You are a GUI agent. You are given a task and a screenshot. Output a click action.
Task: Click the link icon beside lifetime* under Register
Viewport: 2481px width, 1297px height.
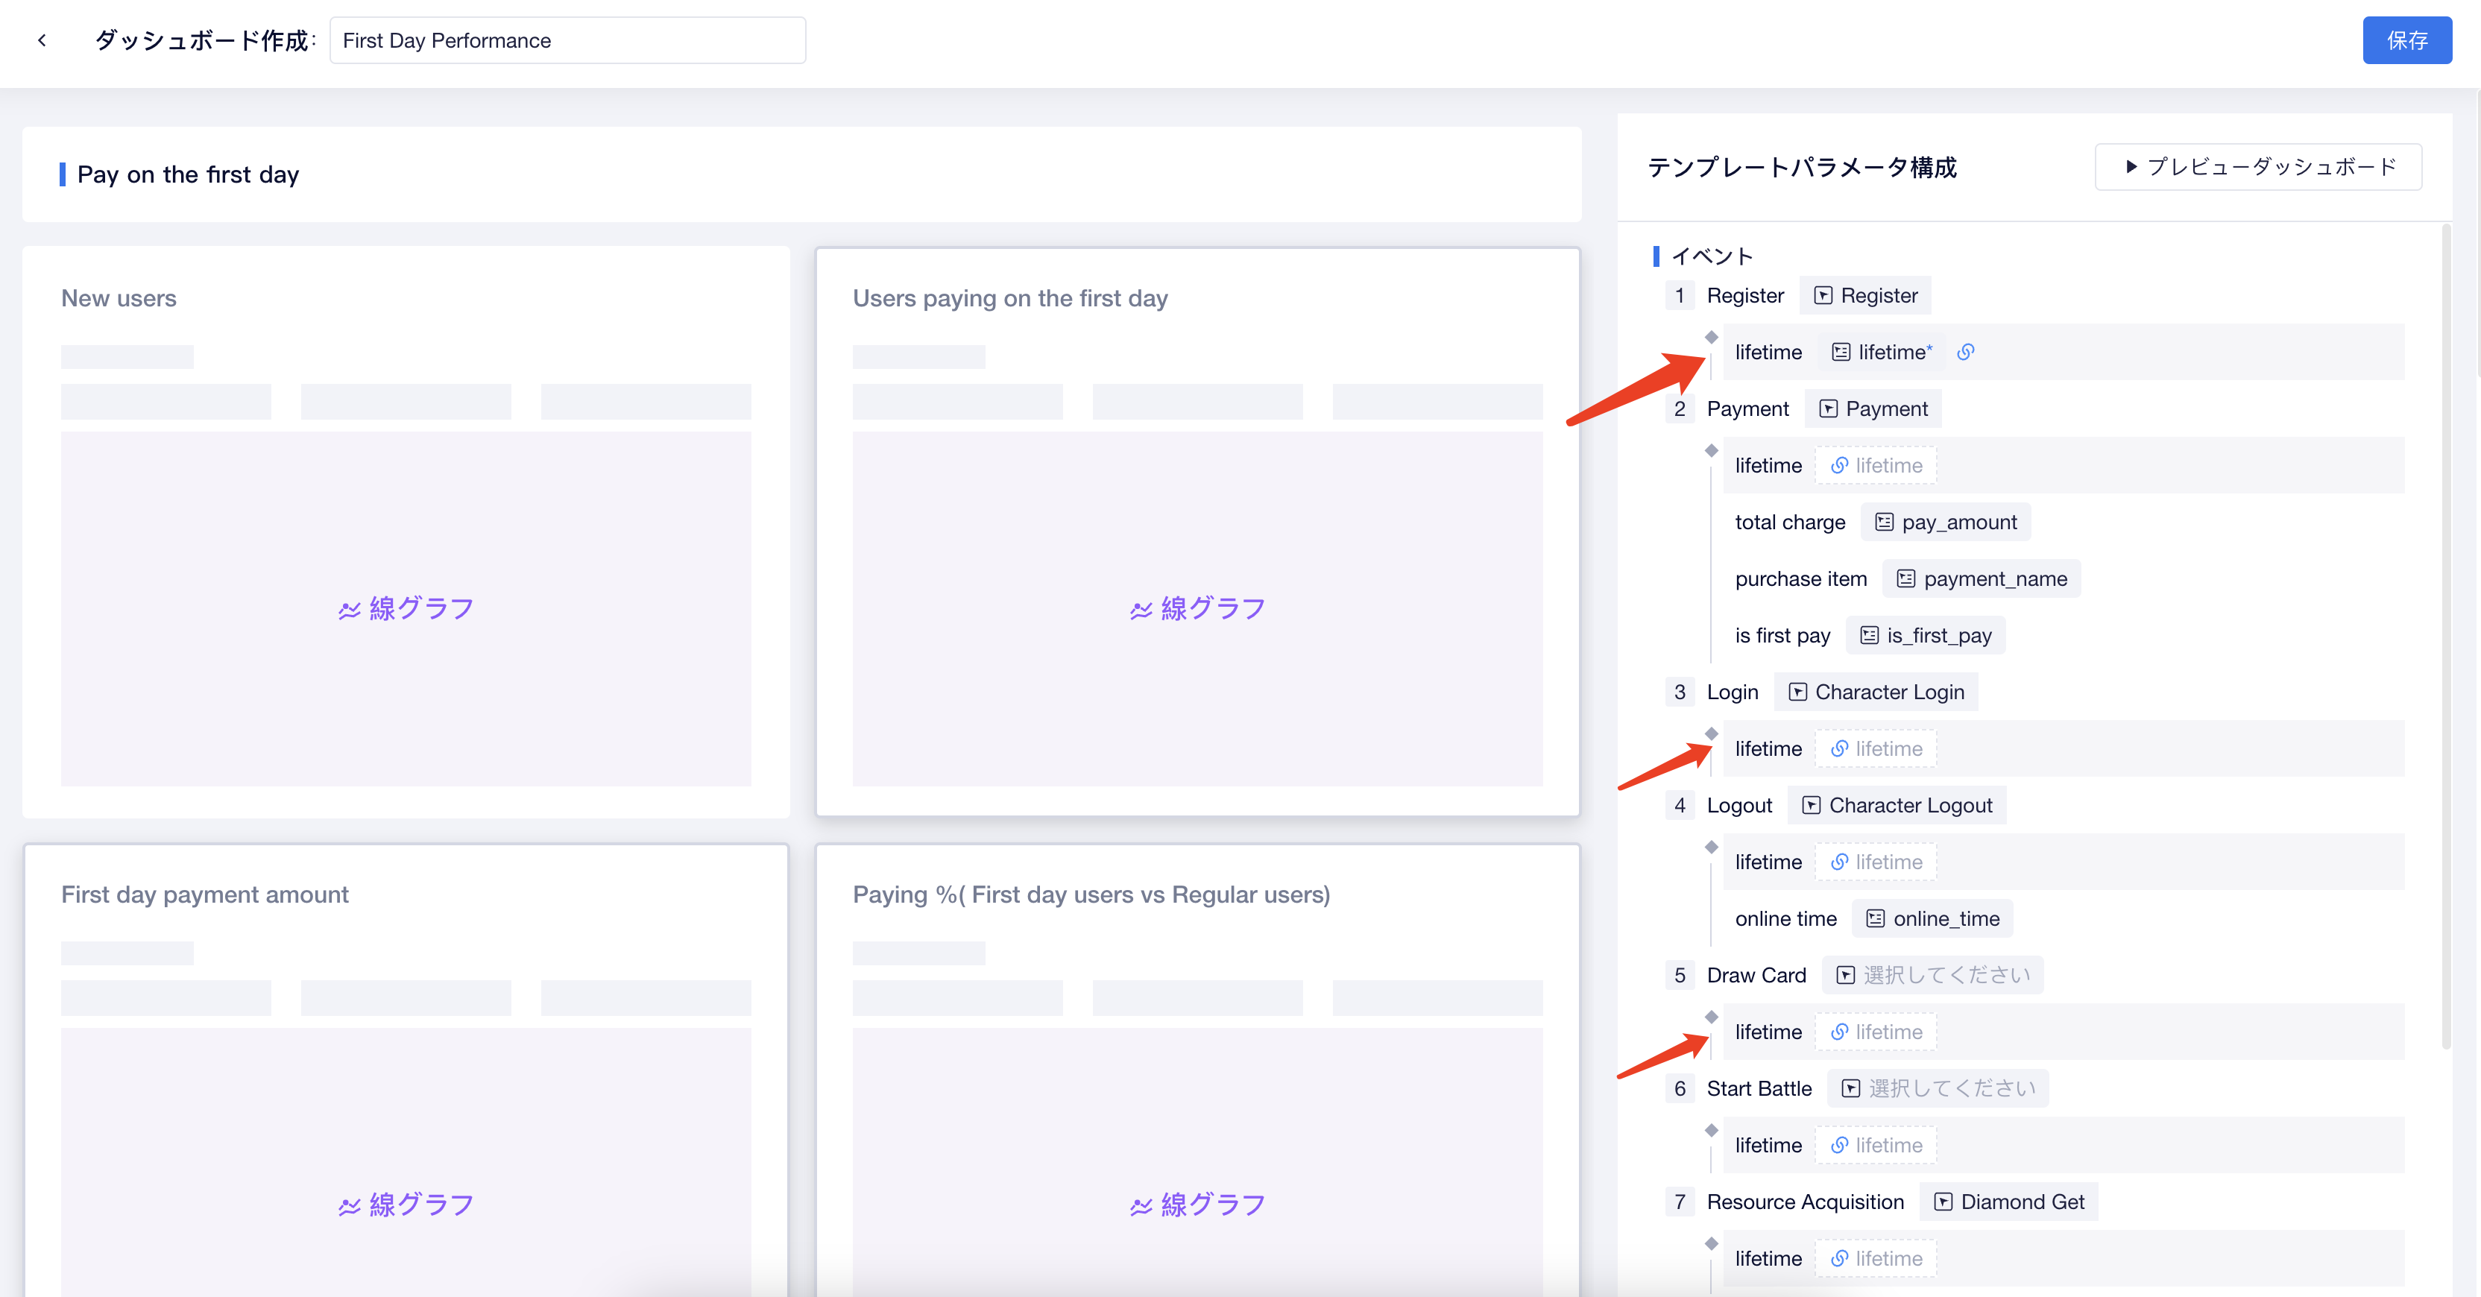click(1966, 353)
